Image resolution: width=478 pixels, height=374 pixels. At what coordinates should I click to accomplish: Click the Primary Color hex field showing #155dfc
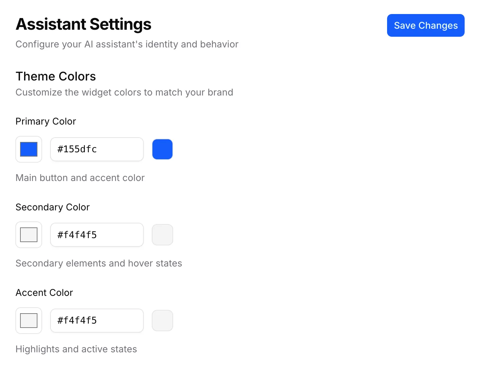(97, 149)
